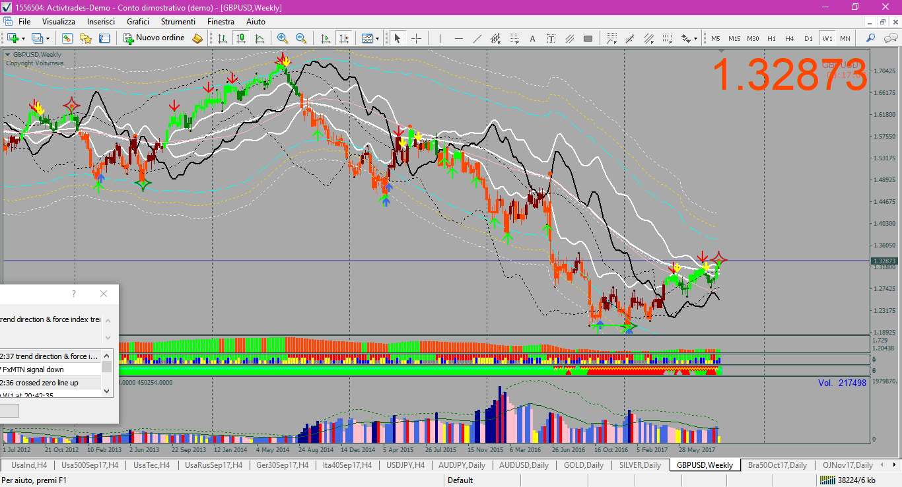Zoom out of the chart

[301, 38]
